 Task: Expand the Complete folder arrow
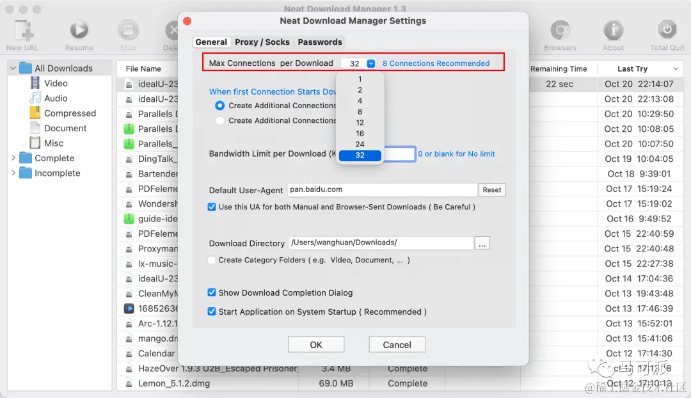(13, 158)
